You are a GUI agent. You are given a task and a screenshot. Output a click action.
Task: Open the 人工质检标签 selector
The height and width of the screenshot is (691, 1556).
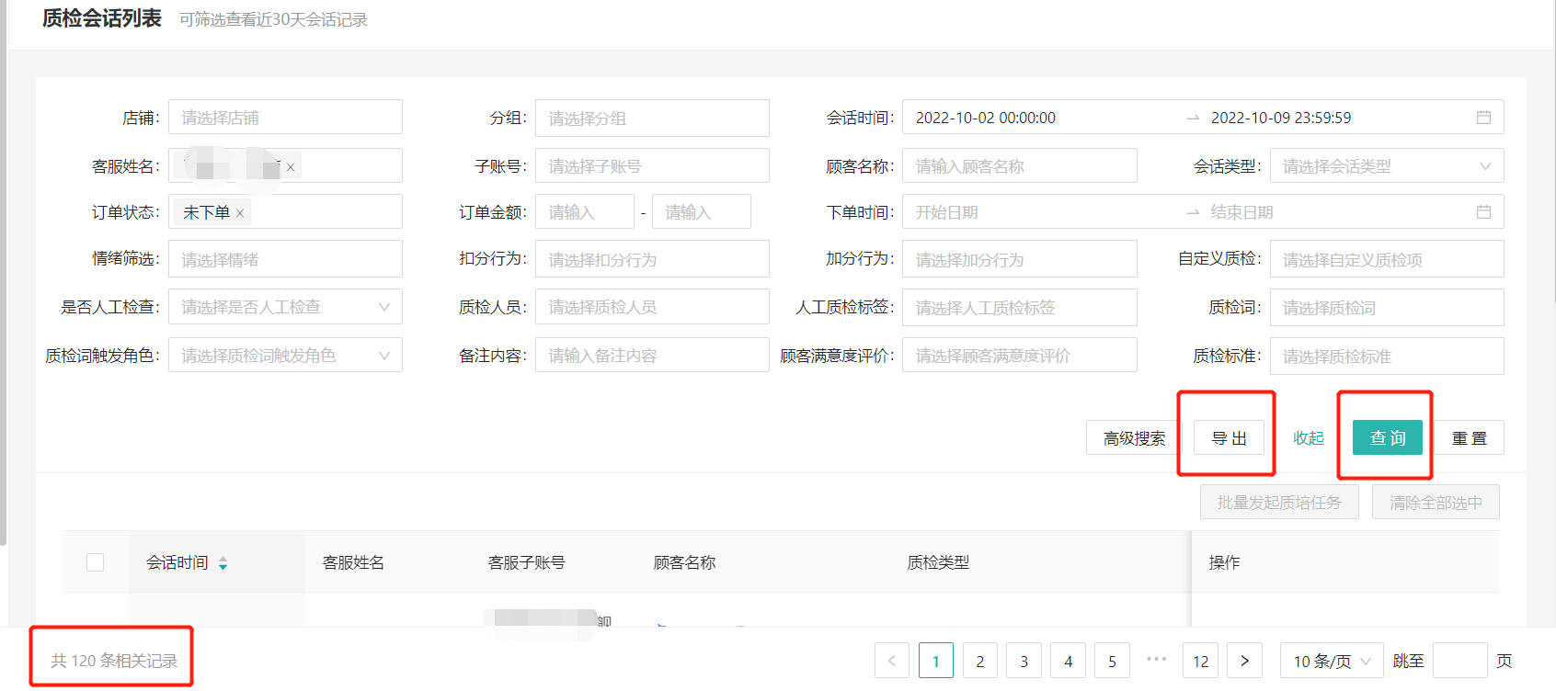point(1019,307)
